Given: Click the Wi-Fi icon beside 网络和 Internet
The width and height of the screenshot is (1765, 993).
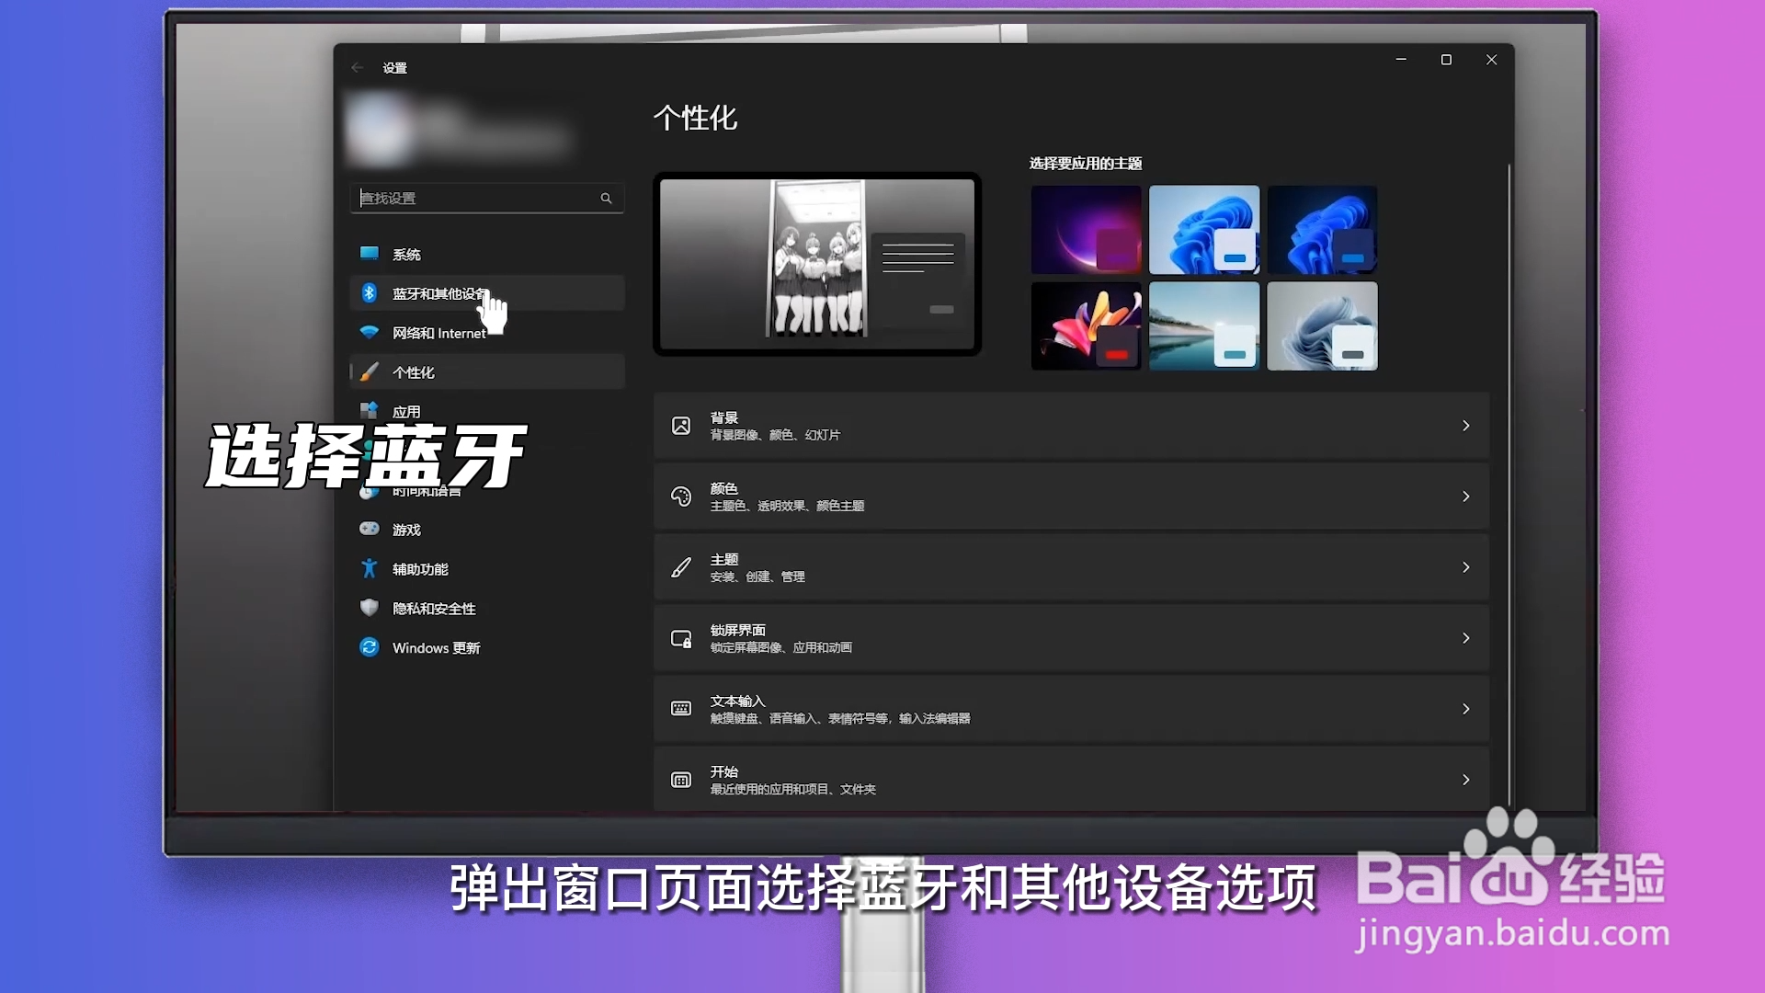Looking at the screenshot, I should [370, 332].
